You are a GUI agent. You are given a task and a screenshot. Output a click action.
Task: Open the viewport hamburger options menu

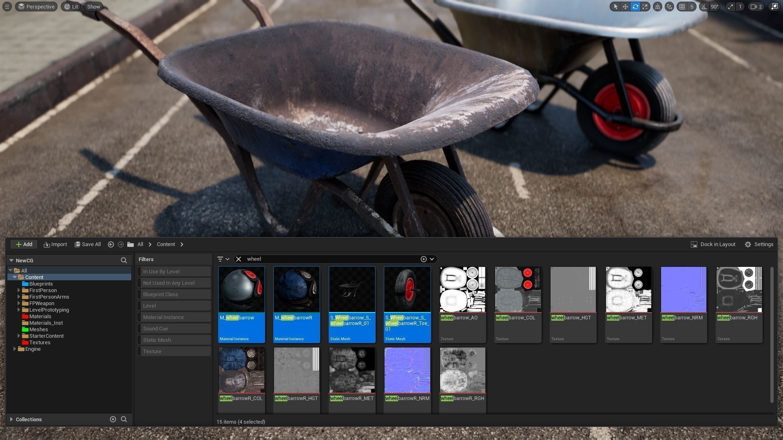[x=7, y=7]
